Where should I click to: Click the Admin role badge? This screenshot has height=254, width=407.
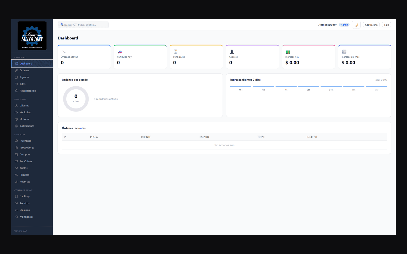click(x=344, y=25)
